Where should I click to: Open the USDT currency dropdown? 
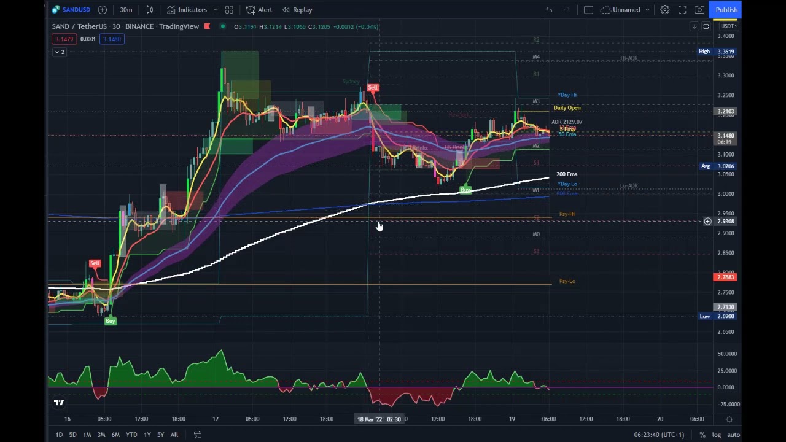point(728,26)
